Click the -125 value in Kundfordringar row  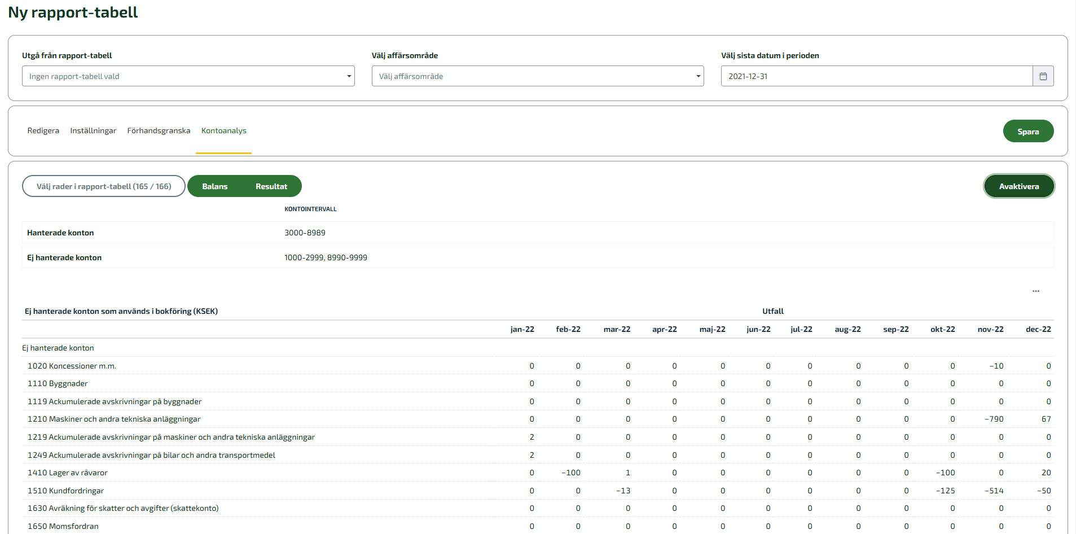pyautogui.click(x=946, y=491)
